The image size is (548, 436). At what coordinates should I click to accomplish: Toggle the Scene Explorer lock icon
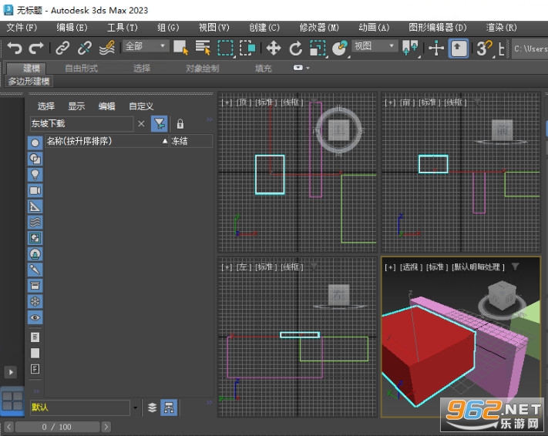tap(180, 123)
